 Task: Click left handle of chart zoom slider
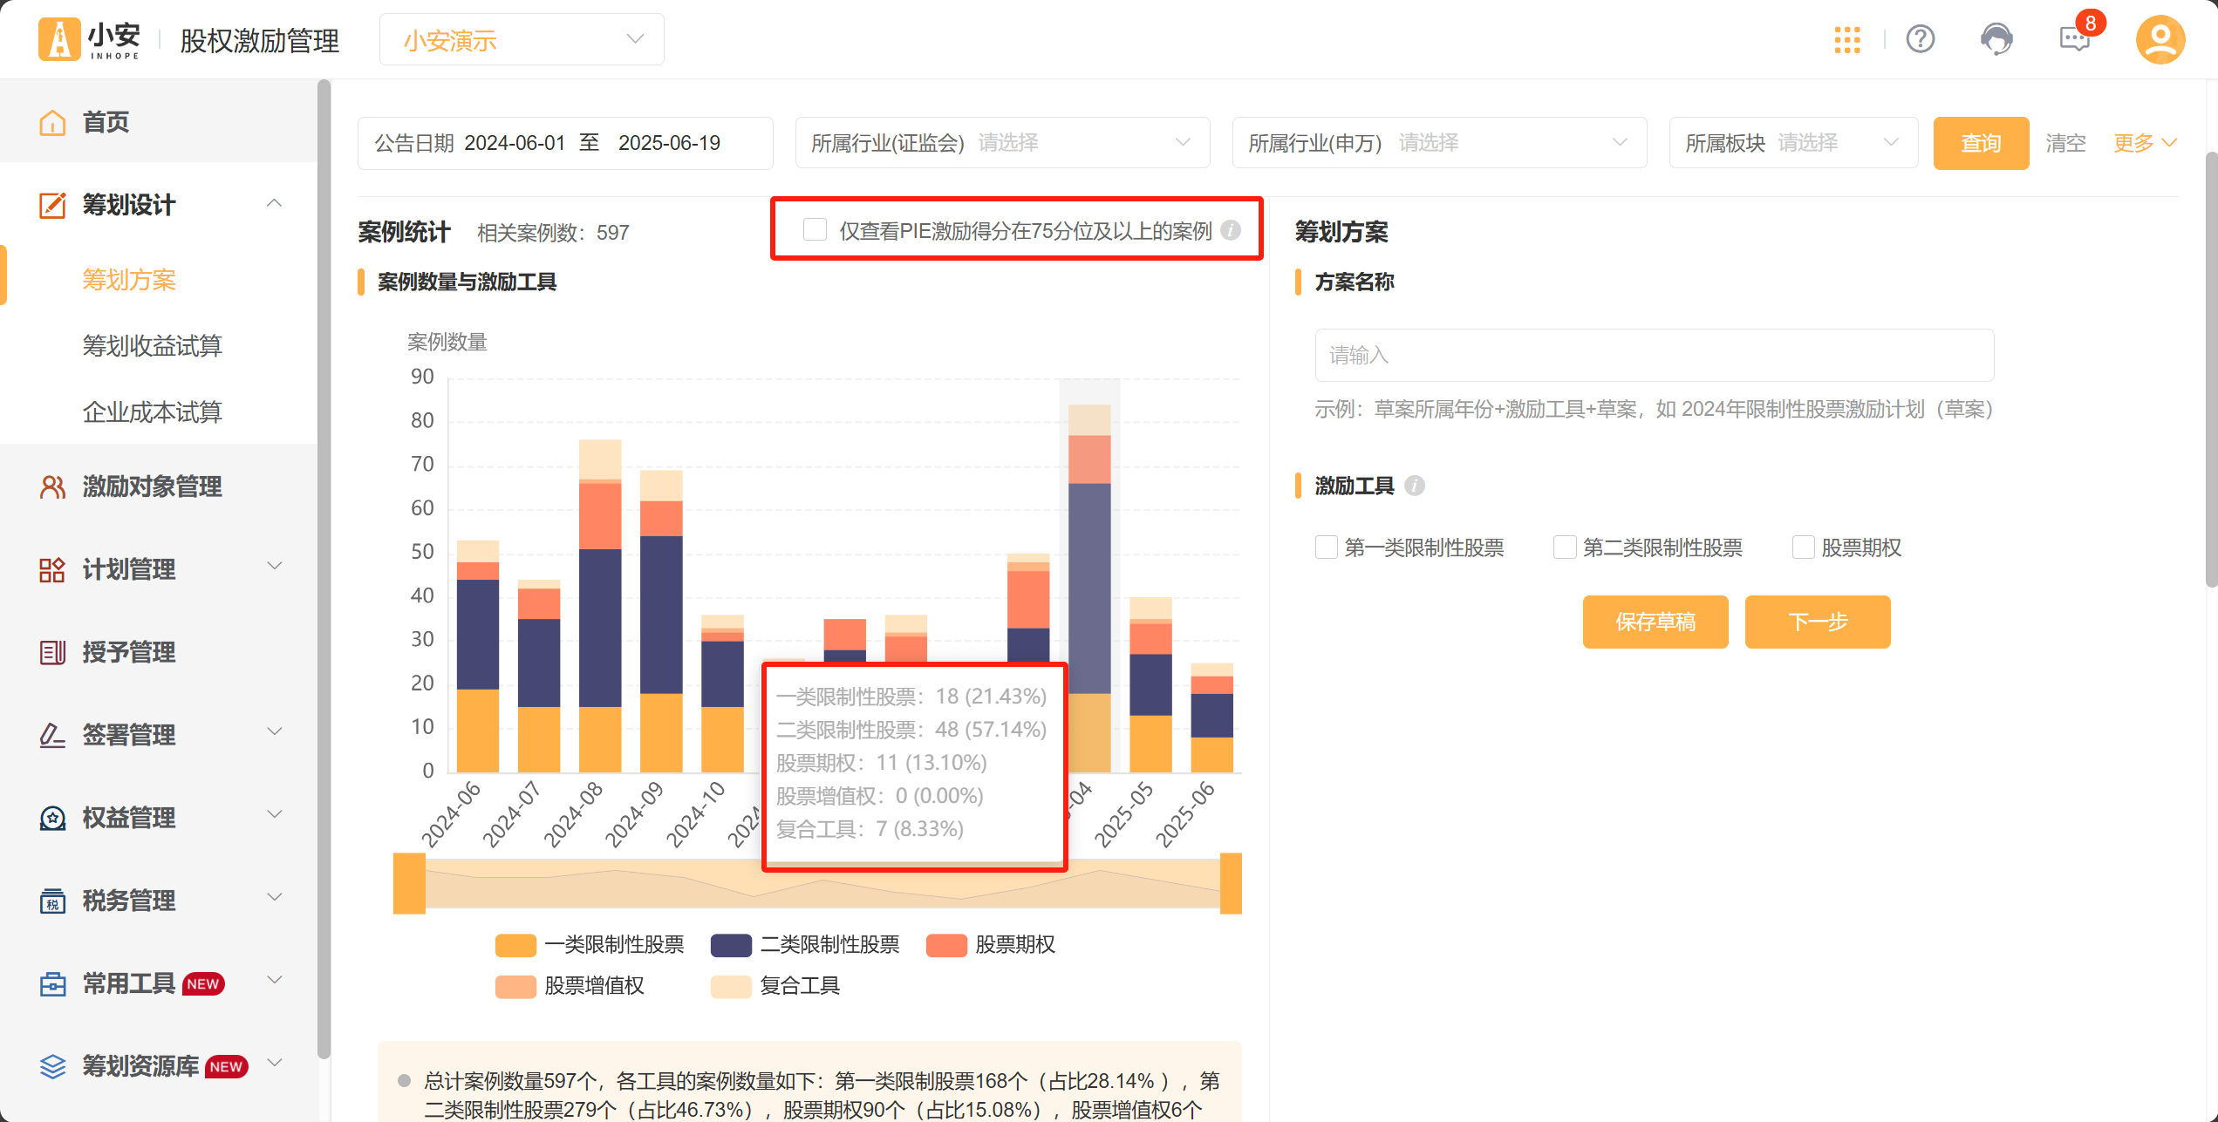click(x=409, y=883)
